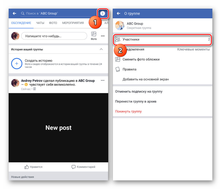Like the post with Нравится
The height and width of the screenshot is (189, 221).
click(x=34, y=167)
